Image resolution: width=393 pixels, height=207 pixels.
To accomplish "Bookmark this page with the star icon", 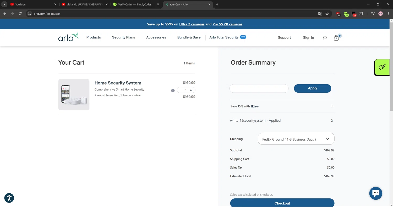I will tap(327, 14).
